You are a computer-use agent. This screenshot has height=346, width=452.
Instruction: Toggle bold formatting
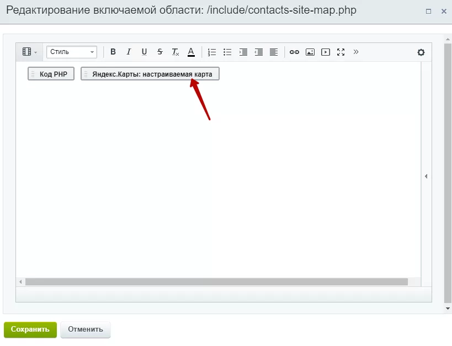pyautogui.click(x=113, y=52)
